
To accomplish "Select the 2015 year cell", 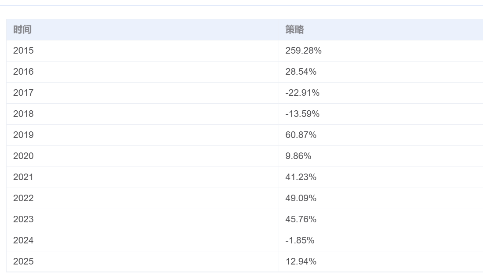I will 23,51.
